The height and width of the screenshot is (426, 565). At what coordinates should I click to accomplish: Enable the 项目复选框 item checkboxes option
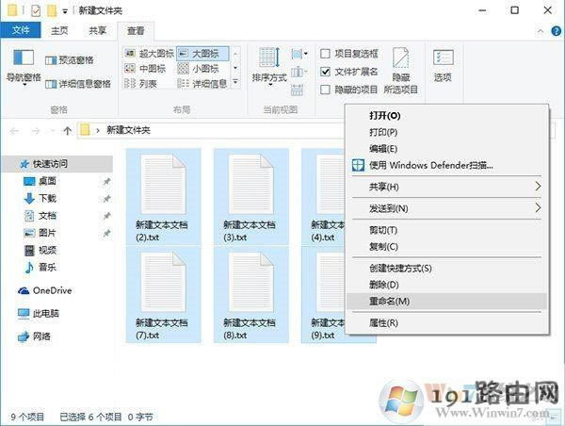pyautogui.click(x=326, y=54)
